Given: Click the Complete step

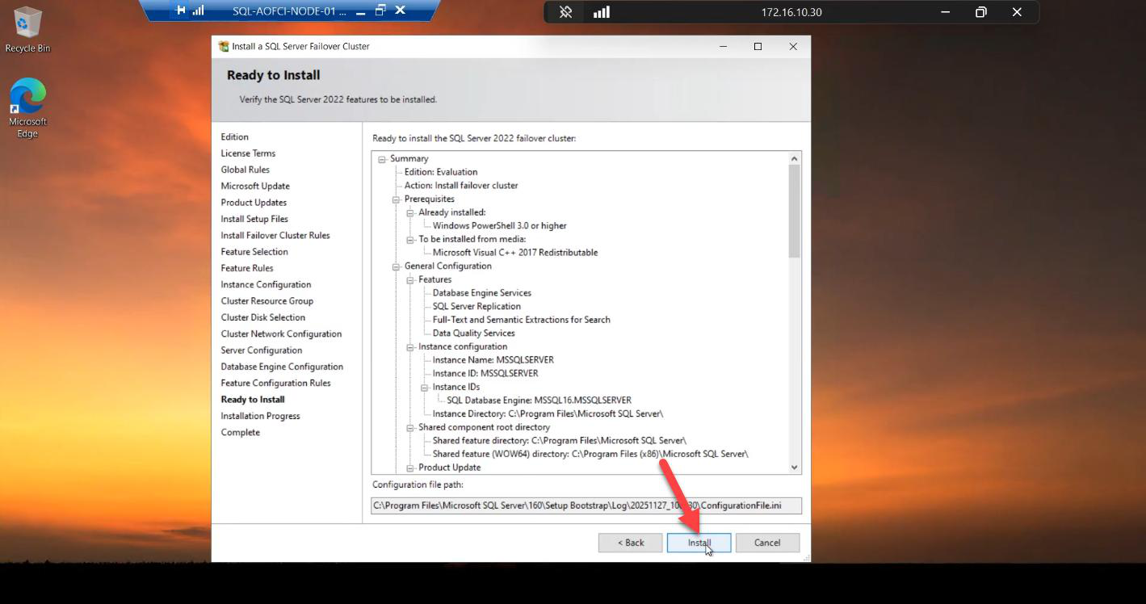Looking at the screenshot, I should click(241, 433).
